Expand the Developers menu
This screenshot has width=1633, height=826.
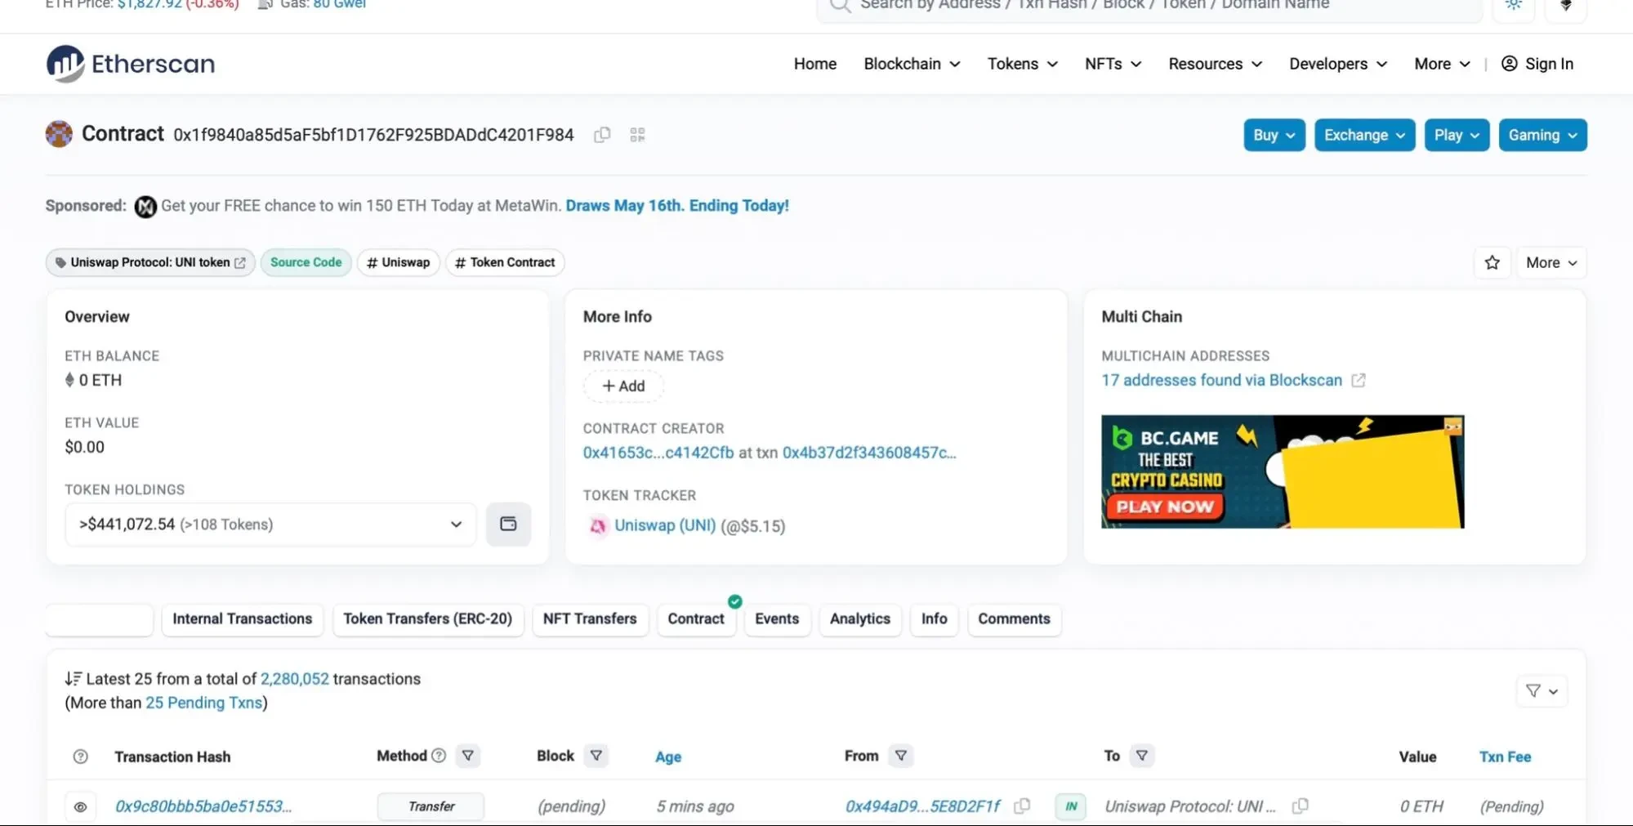(x=1338, y=64)
